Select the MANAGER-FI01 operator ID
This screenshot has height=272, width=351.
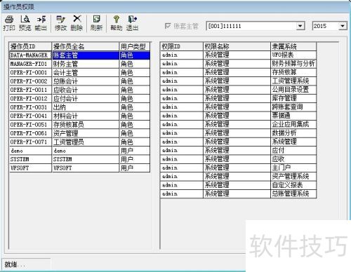pyautogui.click(x=30, y=64)
